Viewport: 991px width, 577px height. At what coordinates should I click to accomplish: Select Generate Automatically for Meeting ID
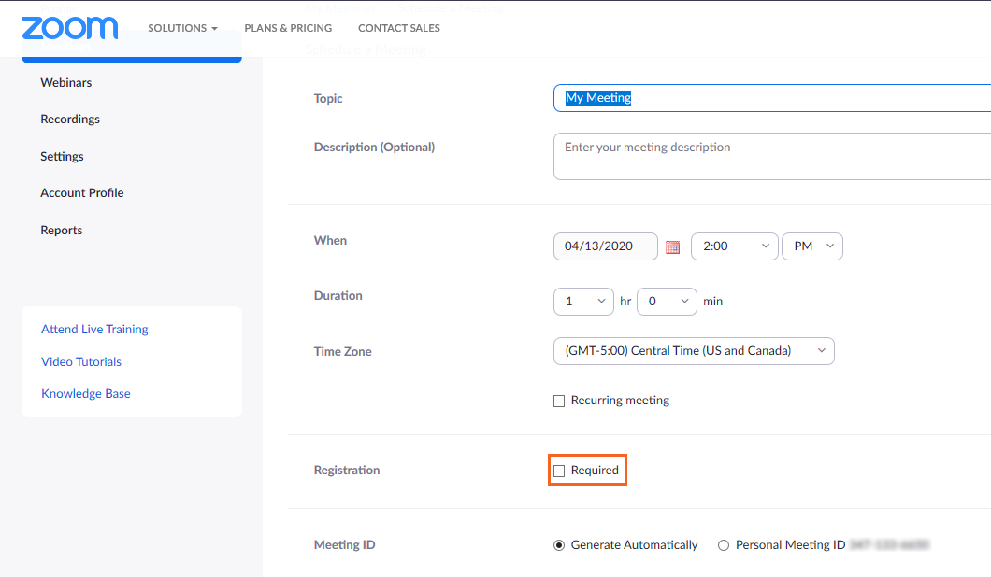pyautogui.click(x=558, y=544)
